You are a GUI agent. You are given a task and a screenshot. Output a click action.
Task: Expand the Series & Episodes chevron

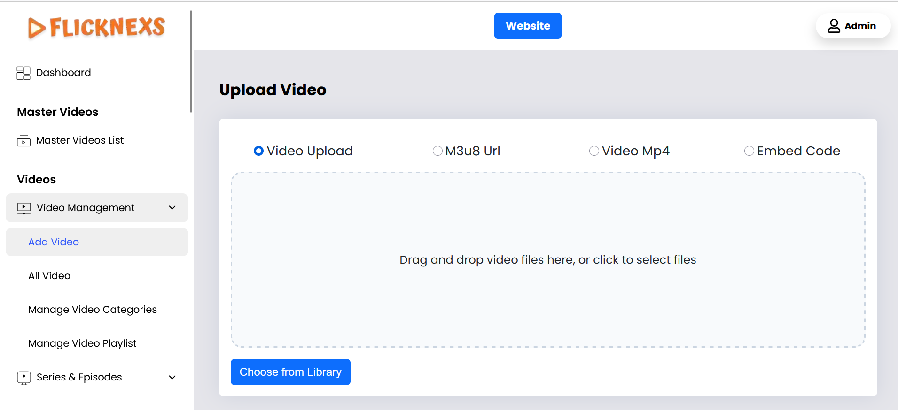(x=172, y=378)
